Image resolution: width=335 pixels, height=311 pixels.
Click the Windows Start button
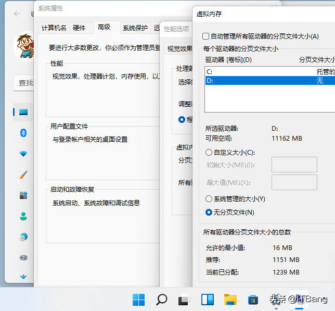coord(138,300)
